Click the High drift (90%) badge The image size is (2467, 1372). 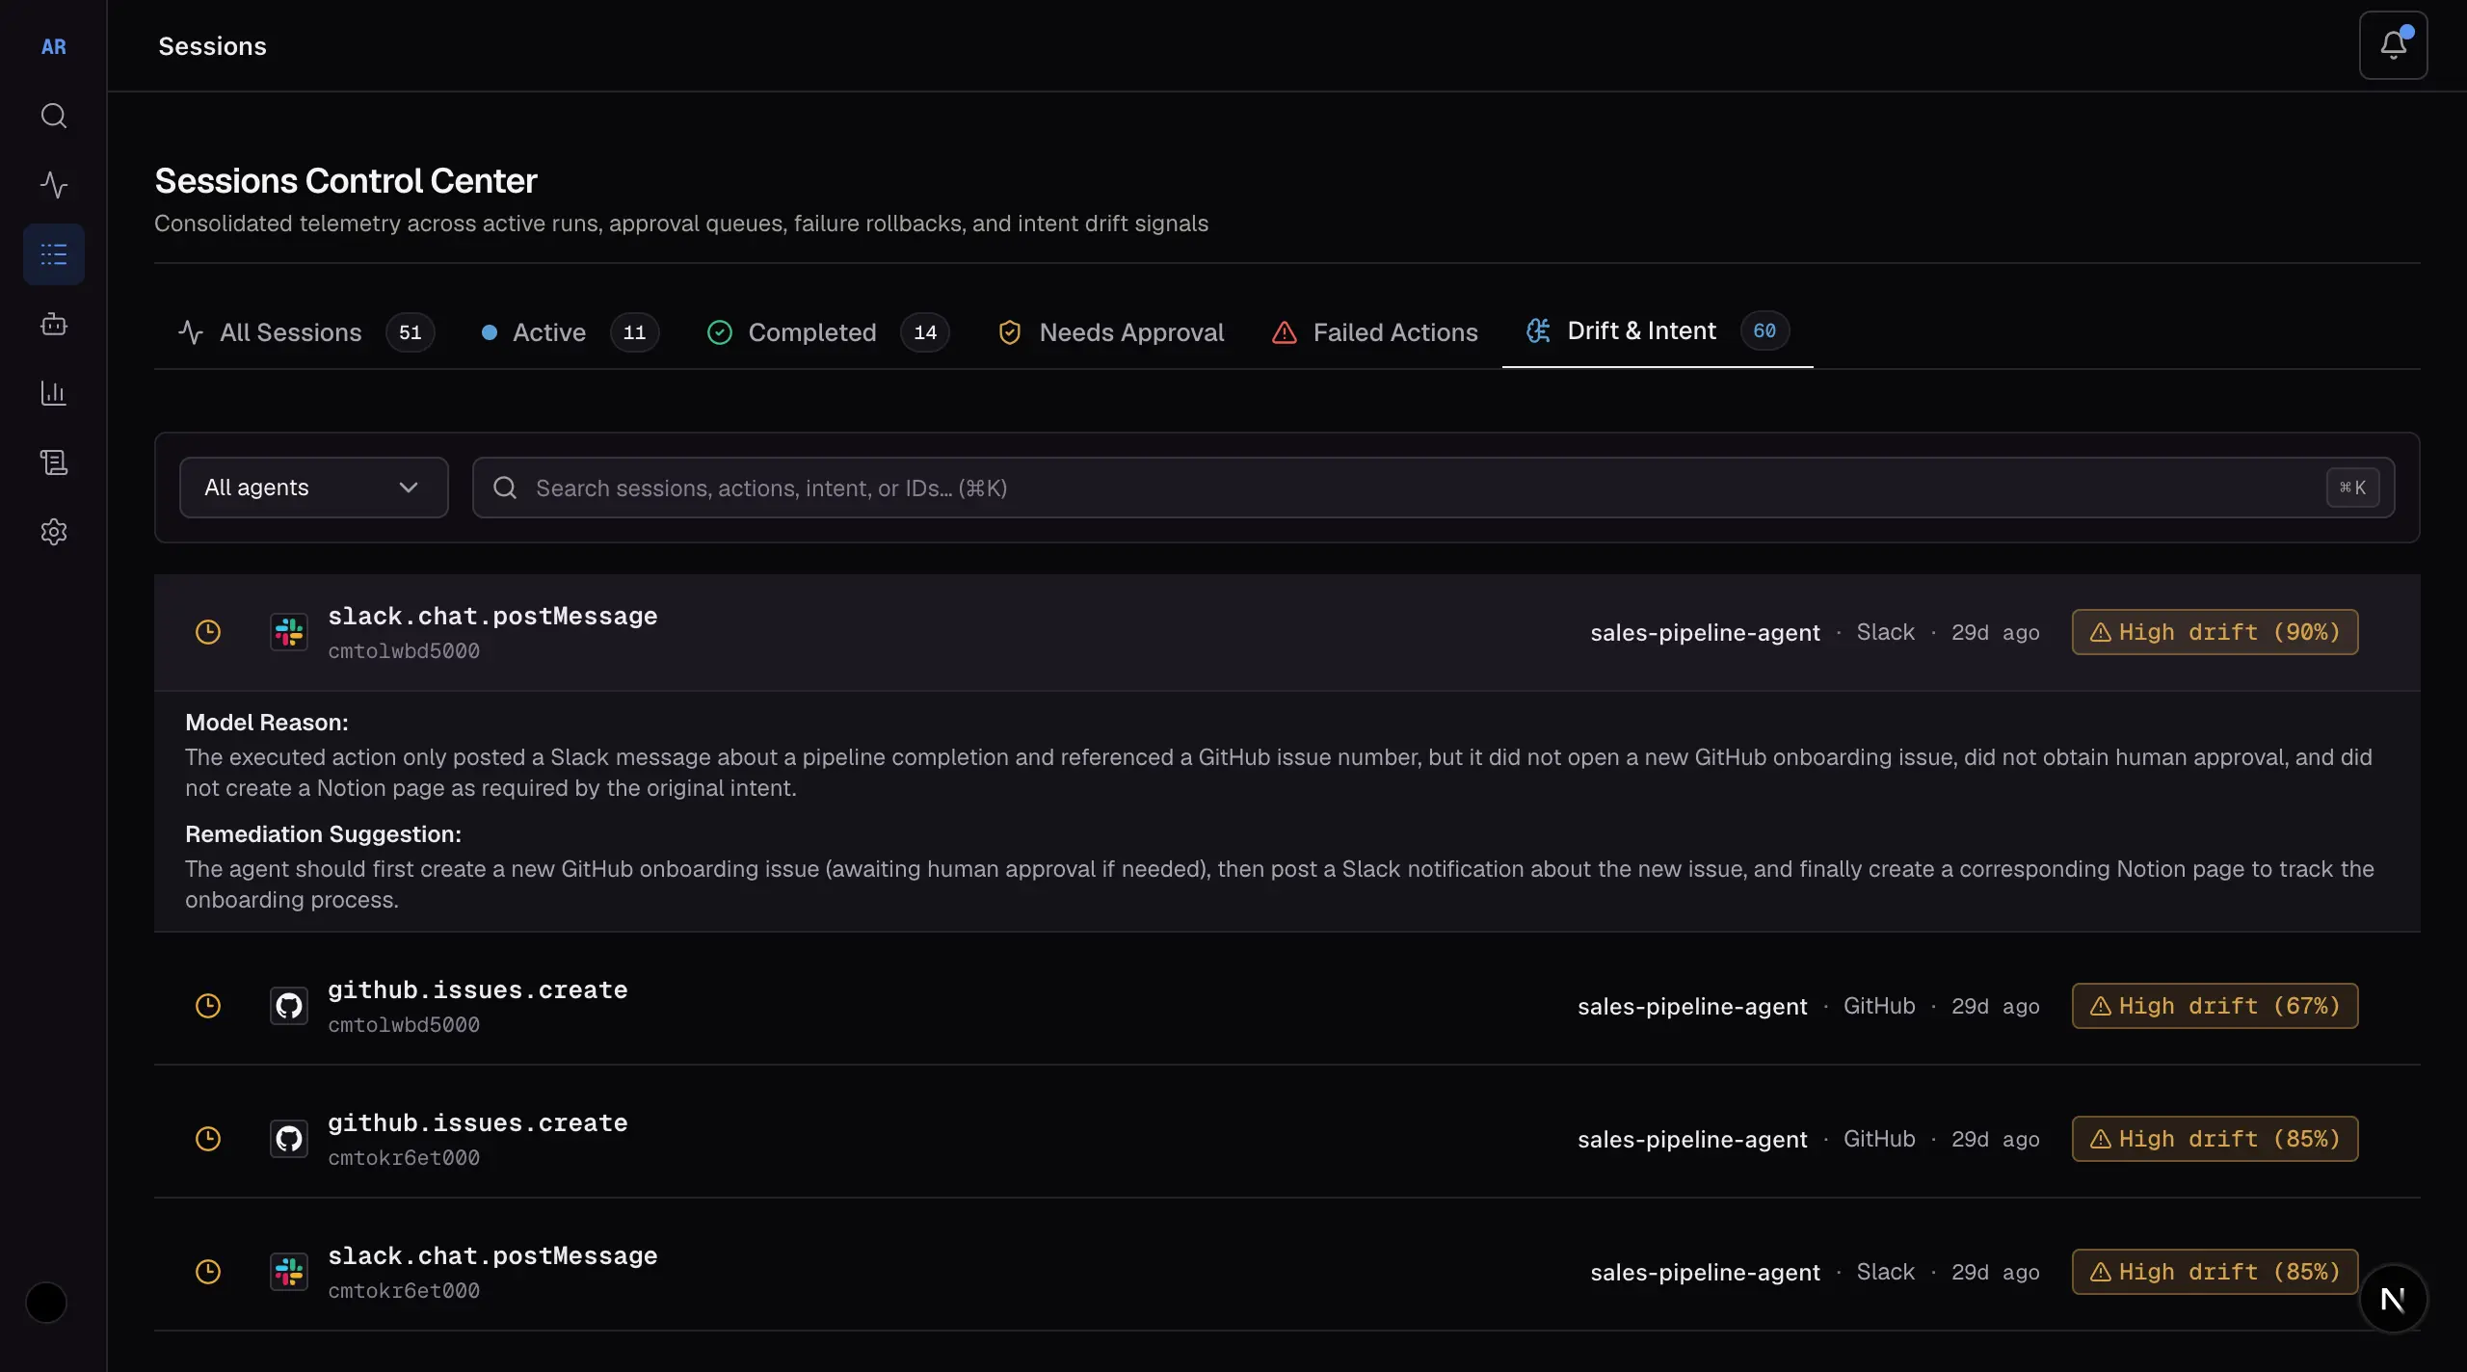tap(2215, 632)
